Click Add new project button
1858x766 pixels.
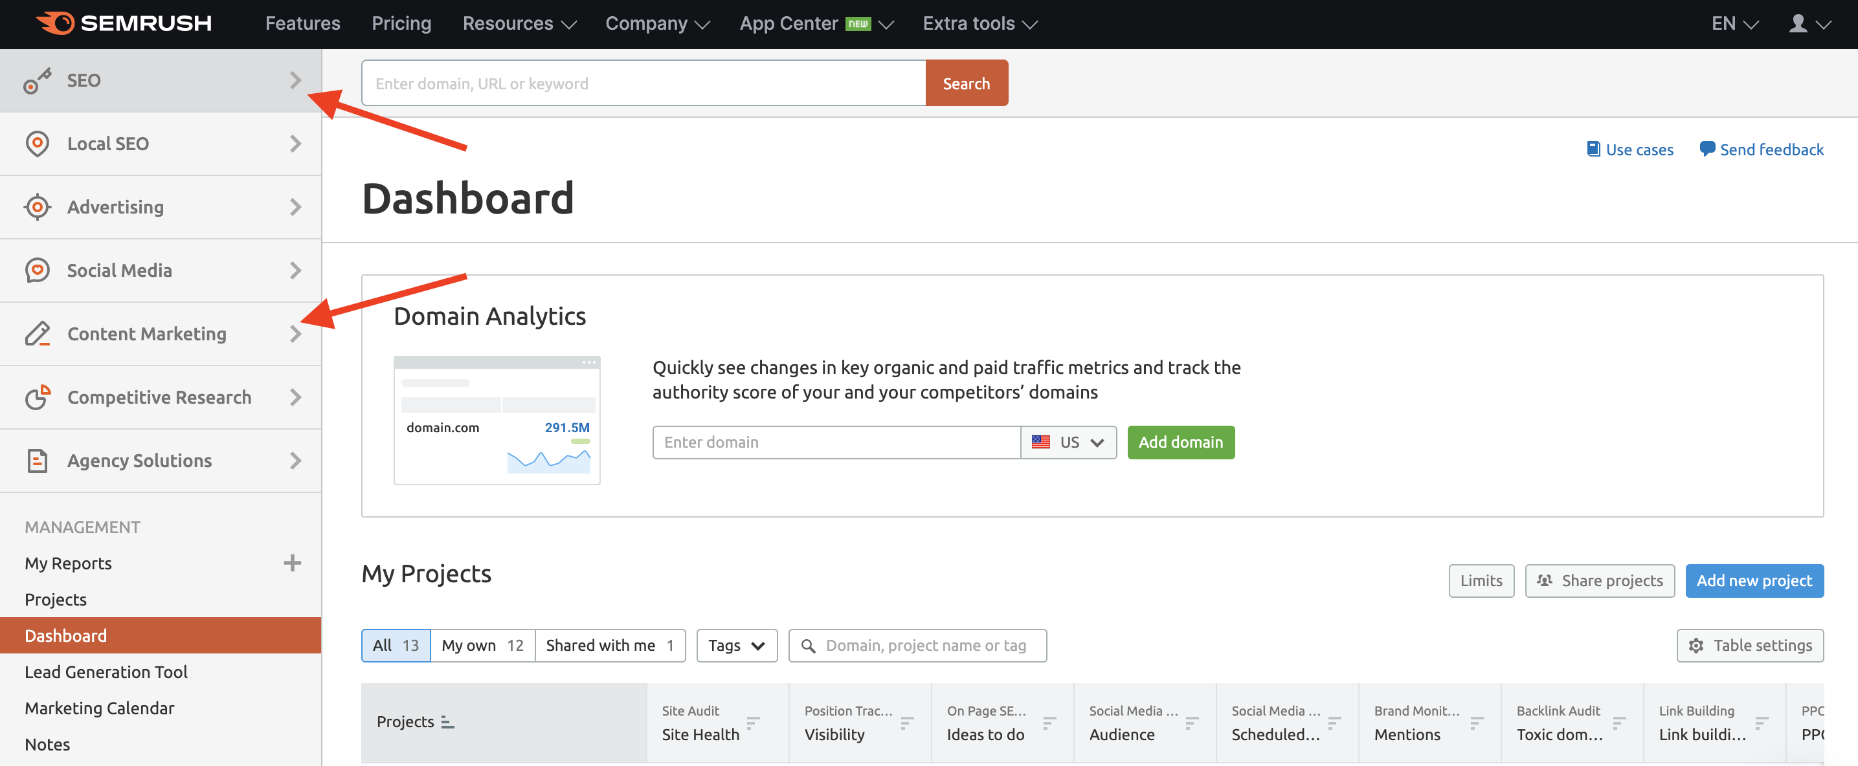click(x=1754, y=581)
